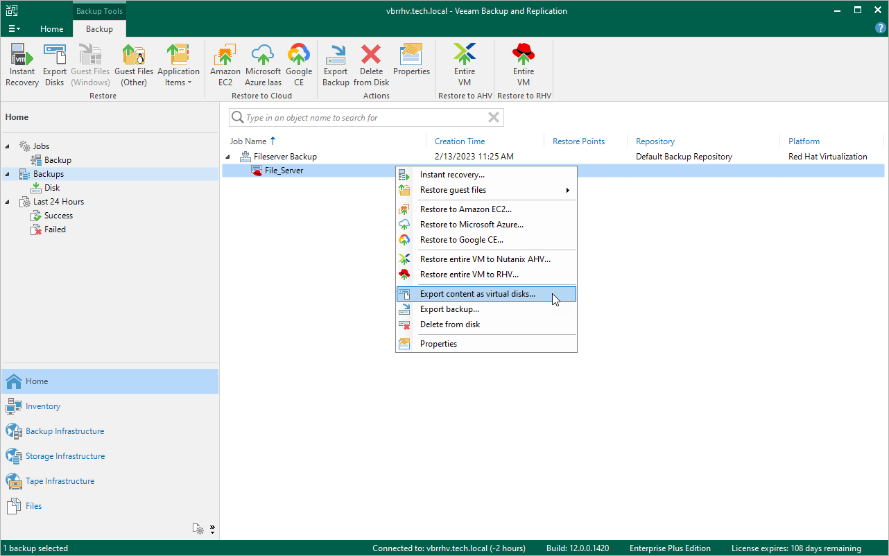
Task: Click Red Hat Virtualization platform cell
Action: pyautogui.click(x=828, y=157)
